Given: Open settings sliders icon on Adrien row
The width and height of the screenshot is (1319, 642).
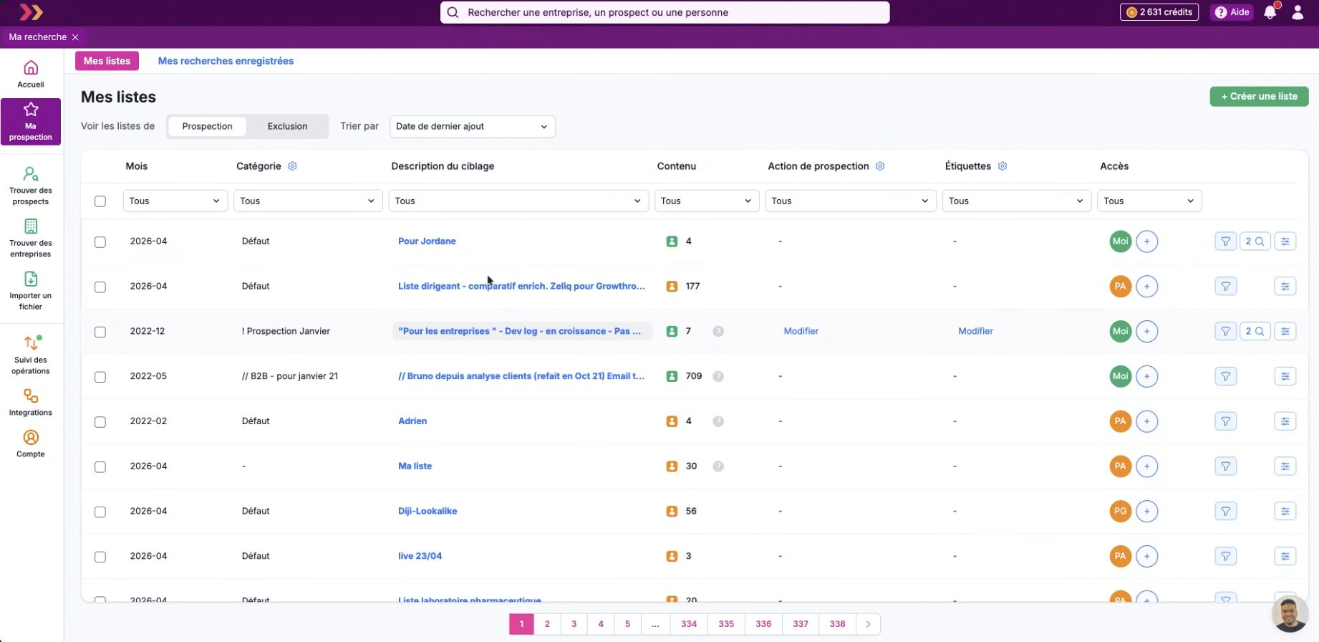Looking at the screenshot, I should coord(1285,421).
